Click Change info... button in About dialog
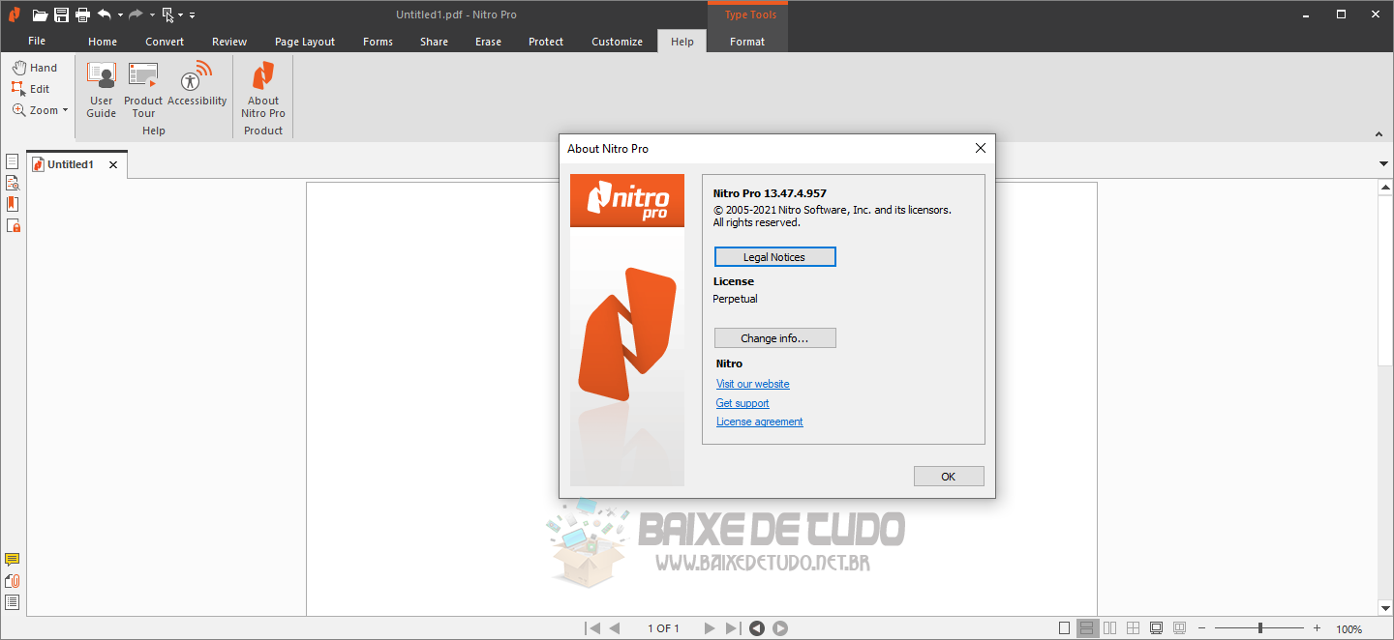 click(x=774, y=338)
